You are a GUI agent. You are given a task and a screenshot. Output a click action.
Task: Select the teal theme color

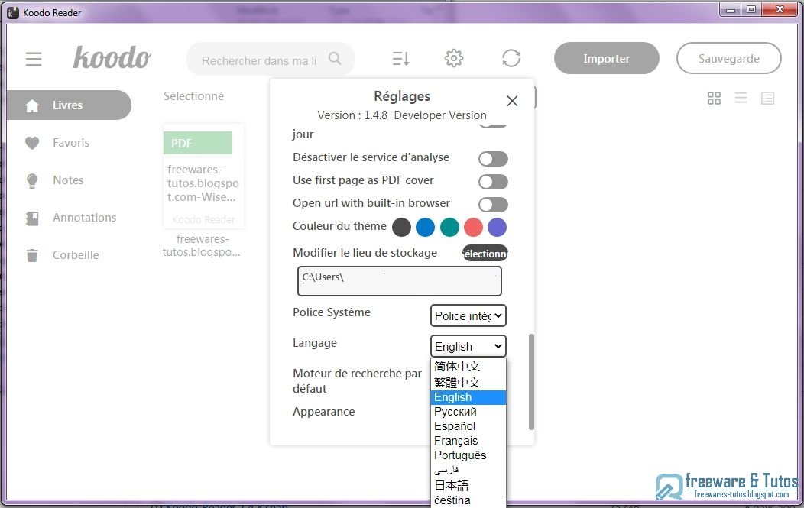[x=449, y=227]
